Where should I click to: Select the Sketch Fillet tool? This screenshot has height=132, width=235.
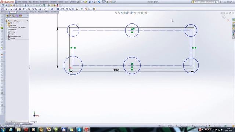pos(45,9)
